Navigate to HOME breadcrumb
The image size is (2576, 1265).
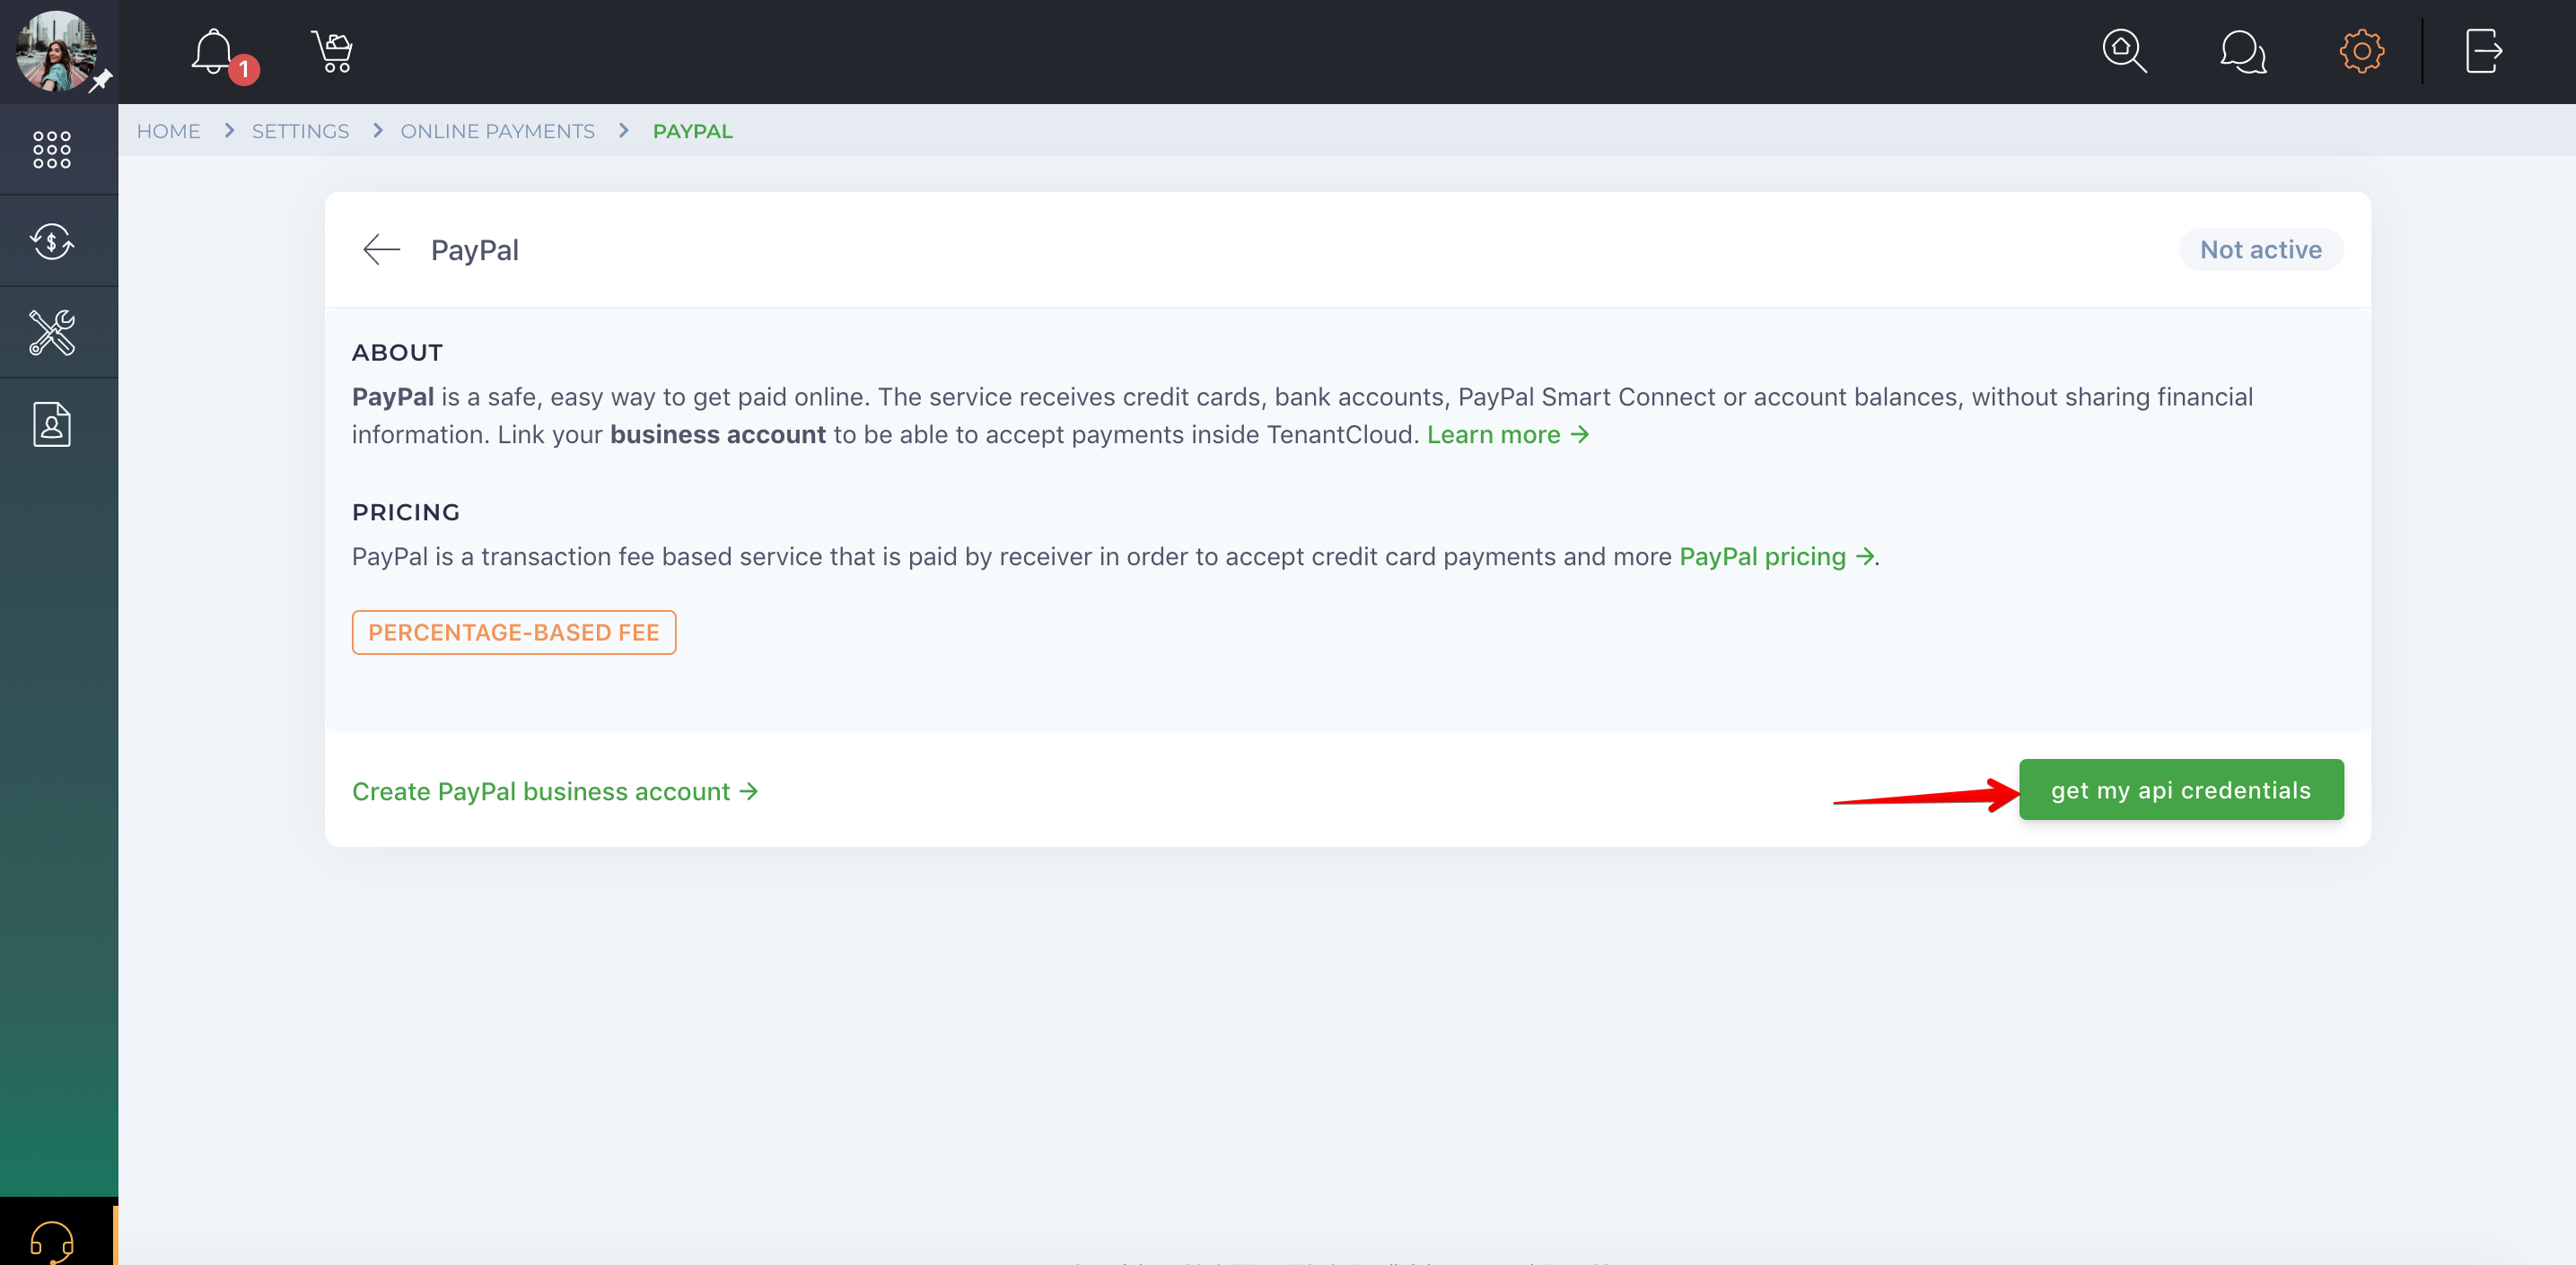pos(168,131)
